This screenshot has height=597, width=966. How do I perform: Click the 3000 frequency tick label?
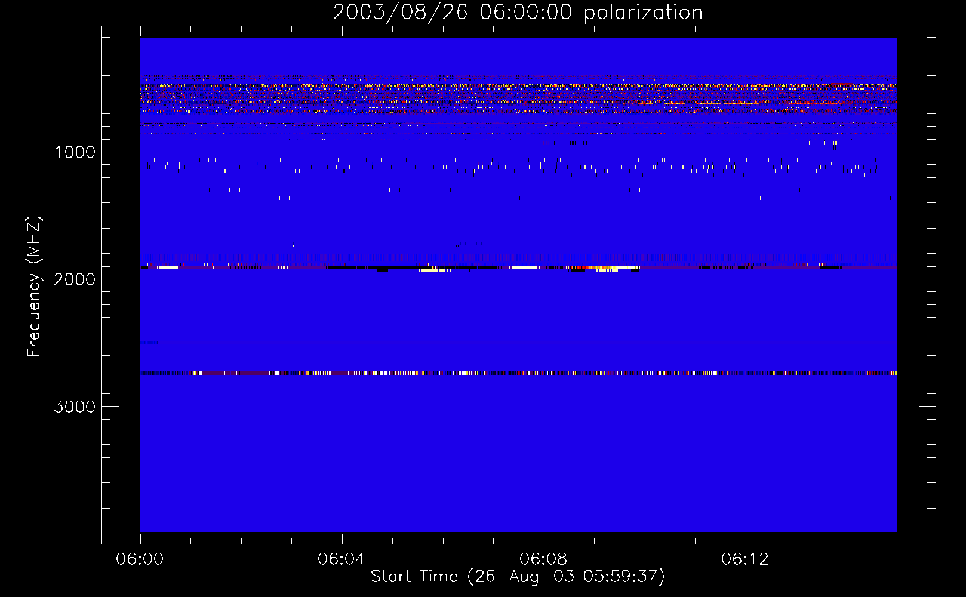click(x=75, y=407)
